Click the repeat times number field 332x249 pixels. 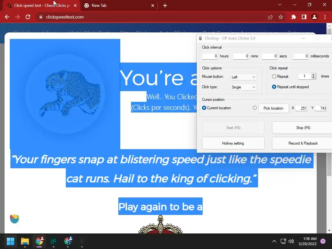point(304,76)
